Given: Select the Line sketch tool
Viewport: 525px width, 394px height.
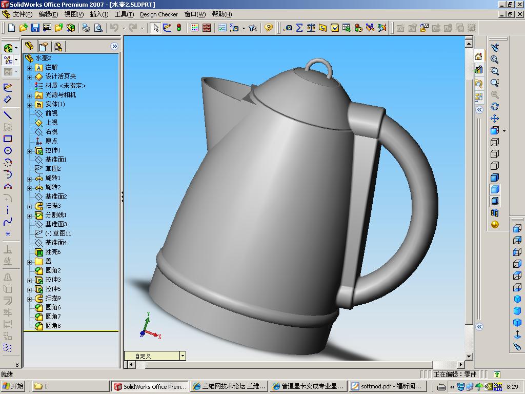Looking at the screenshot, I should (x=8, y=115).
